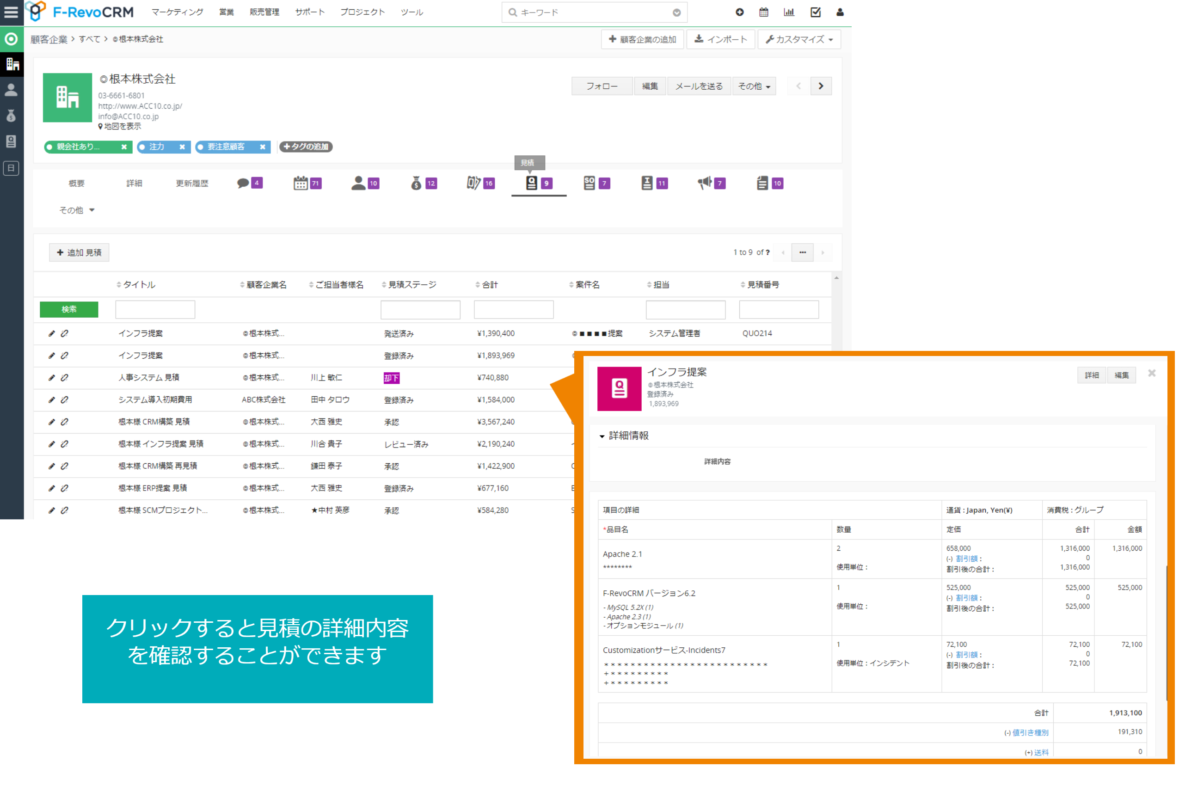This screenshot has height=786, width=1179.
Task: Remove the 親会社あり tag
Action: click(124, 147)
